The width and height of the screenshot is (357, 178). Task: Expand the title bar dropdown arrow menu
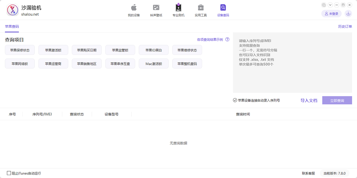[330, 5]
